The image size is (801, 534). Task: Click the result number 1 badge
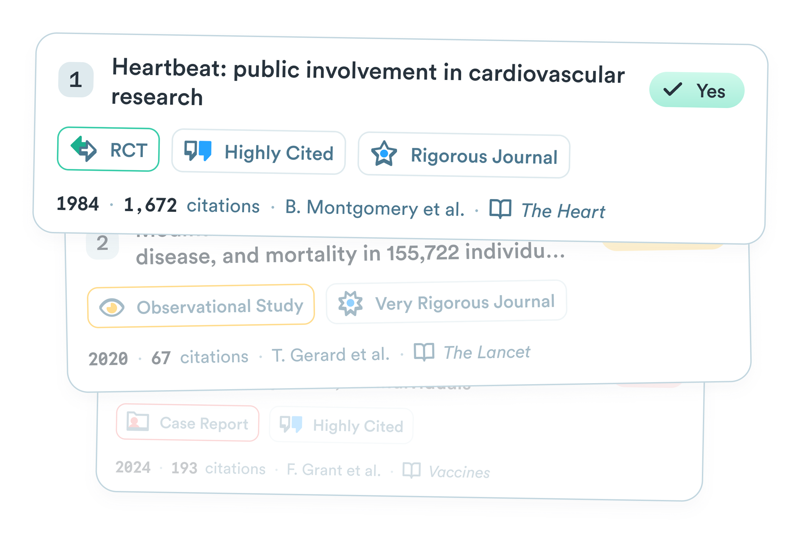point(76,80)
